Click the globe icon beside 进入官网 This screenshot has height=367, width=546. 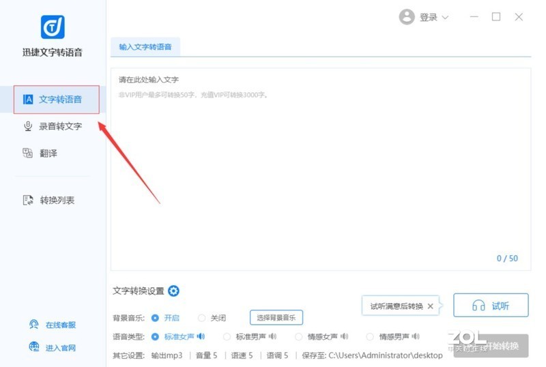tap(33, 347)
